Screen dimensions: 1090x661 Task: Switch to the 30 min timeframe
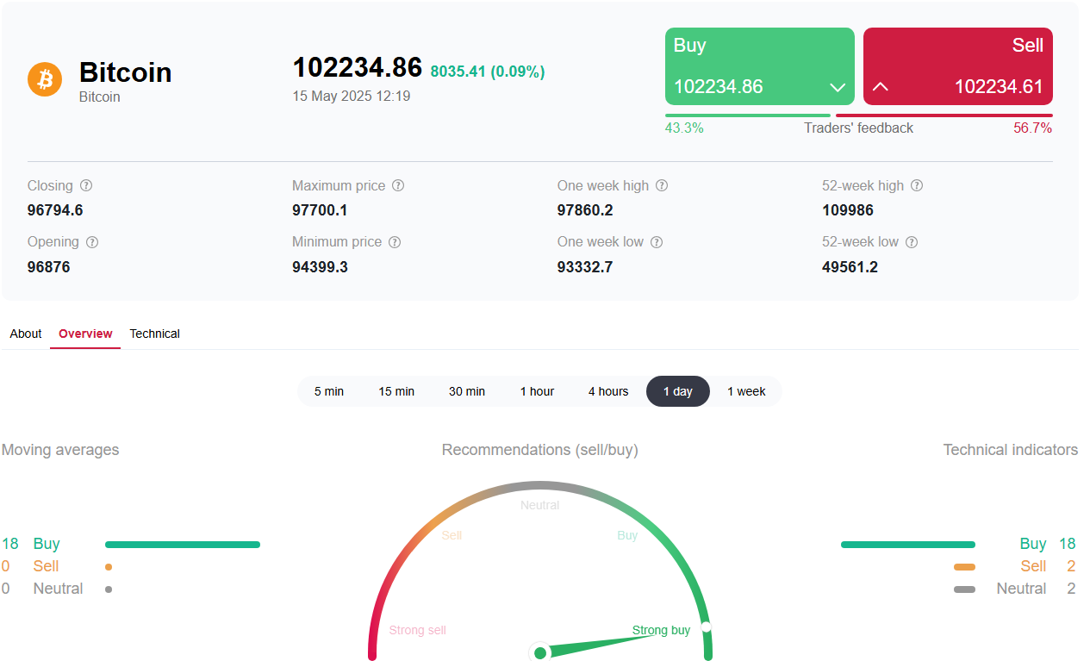coord(467,391)
